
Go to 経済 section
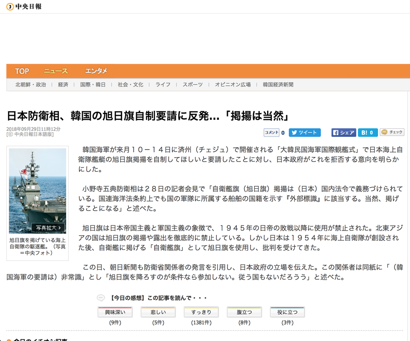[63, 85]
